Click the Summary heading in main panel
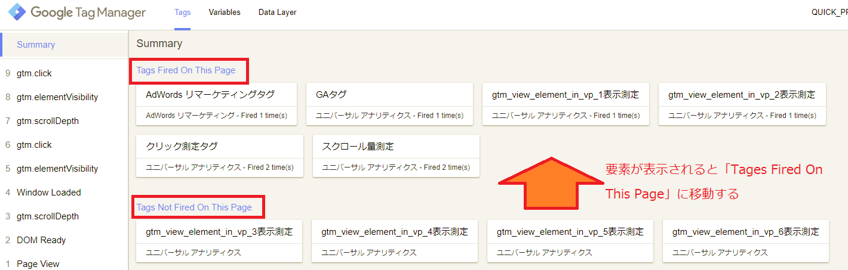The height and width of the screenshot is (270, 848). click(x=159, y=44)
